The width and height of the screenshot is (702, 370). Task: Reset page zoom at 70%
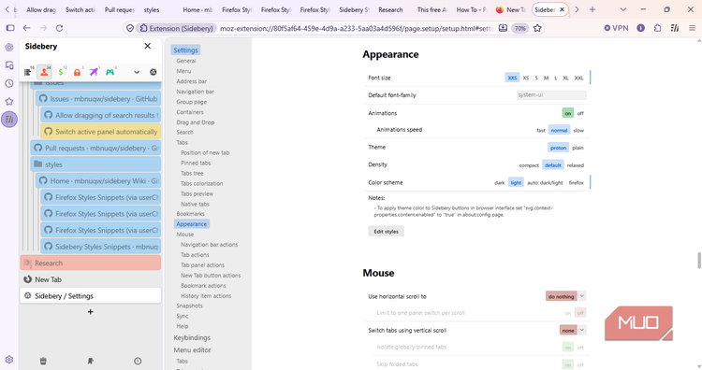click(x=519, y=28)
